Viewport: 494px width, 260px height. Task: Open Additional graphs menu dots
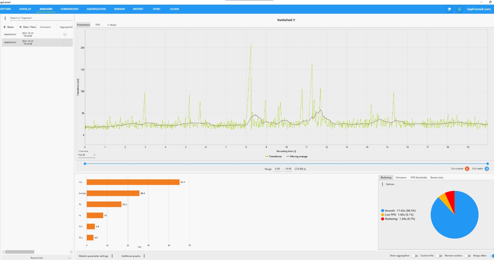point(144,256)
